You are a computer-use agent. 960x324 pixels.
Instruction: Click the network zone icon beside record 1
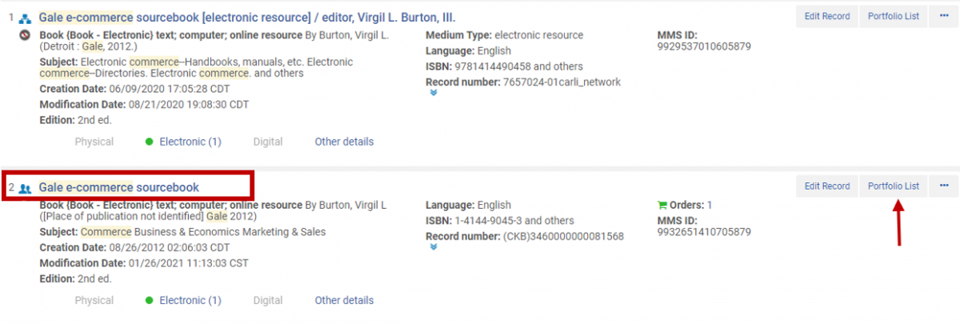(25, 18)
